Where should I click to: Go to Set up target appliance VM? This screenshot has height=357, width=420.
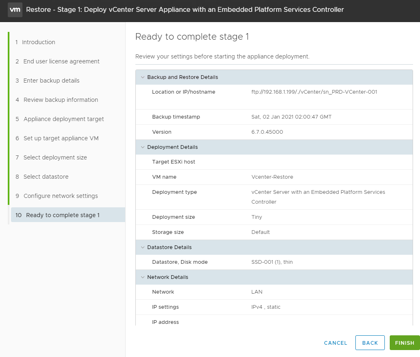pos(61,138)
